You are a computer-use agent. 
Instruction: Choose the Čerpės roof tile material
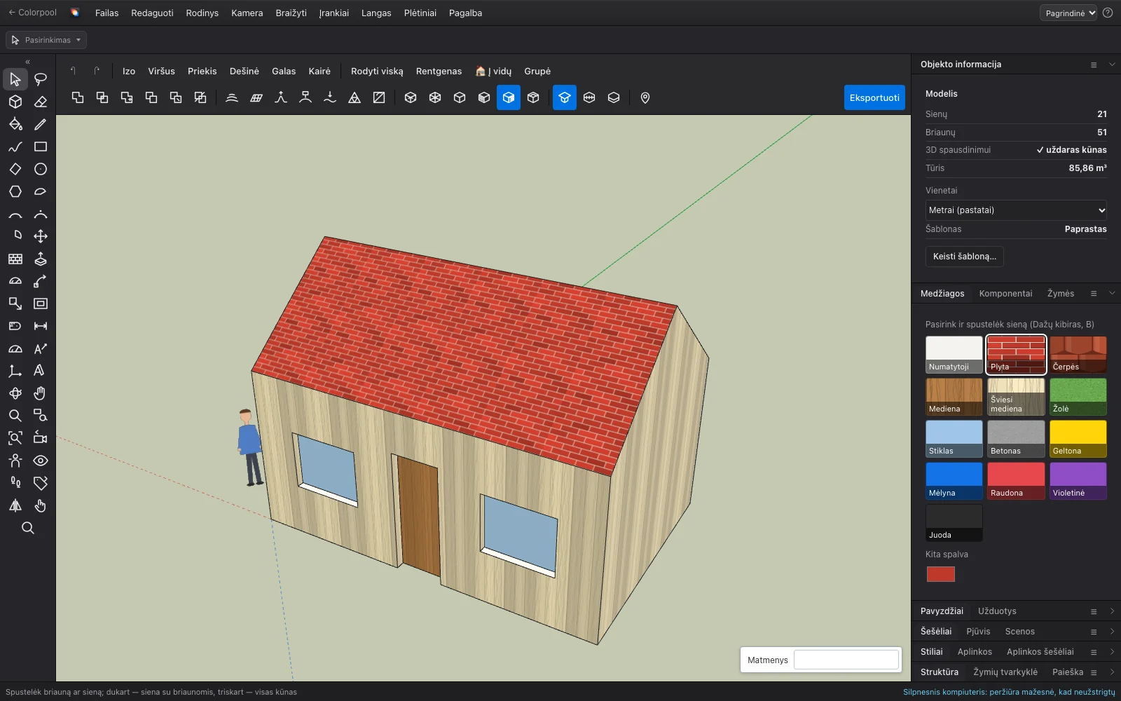(x=1078, y=355)
